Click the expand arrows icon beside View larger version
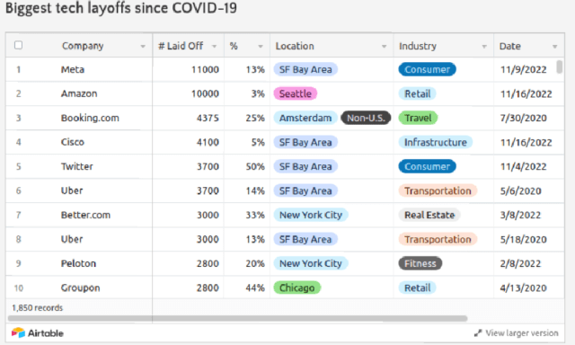Viewport: 575px width, 345px height. coord(477,333)
